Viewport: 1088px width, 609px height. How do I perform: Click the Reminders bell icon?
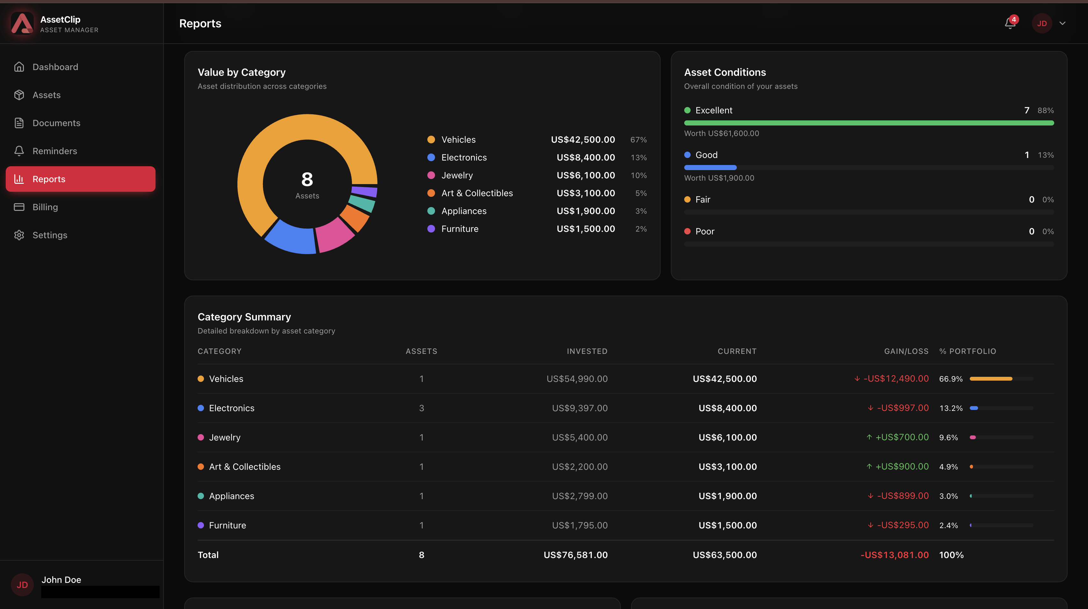(19, 151)
